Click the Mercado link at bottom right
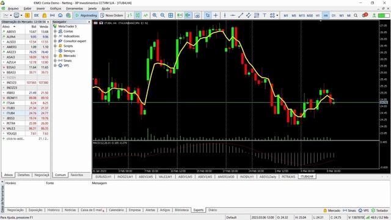The image size is (391, 220). click(332, 210)
